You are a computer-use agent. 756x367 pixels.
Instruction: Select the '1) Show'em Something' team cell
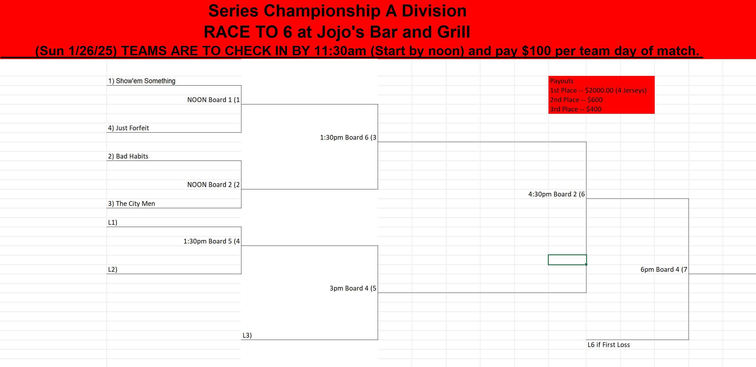(174, 81)
